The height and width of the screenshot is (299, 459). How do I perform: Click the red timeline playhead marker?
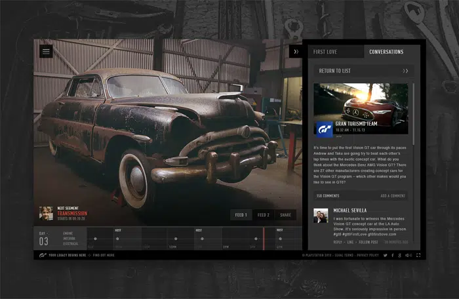point(264,239)
